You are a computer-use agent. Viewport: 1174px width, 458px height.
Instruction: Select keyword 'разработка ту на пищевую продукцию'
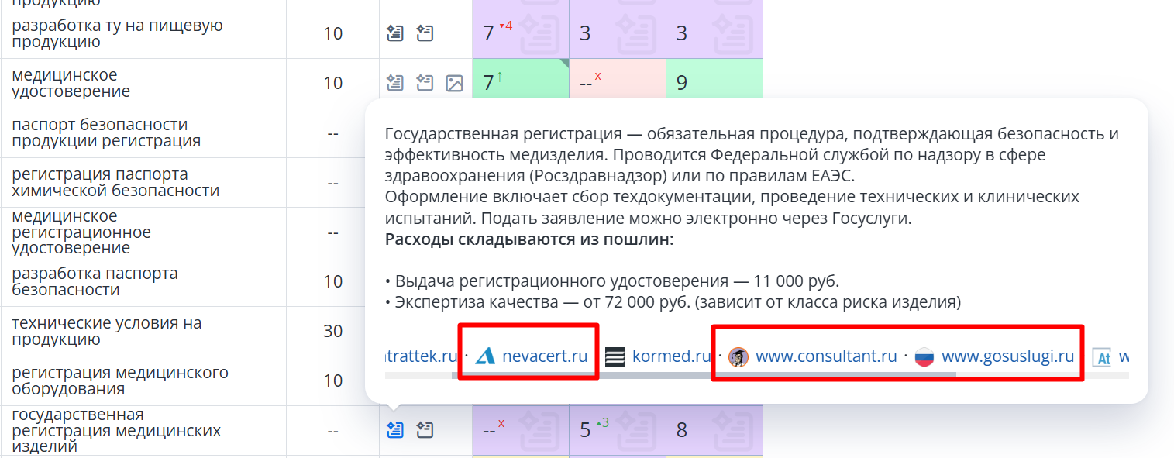point(117,33)
